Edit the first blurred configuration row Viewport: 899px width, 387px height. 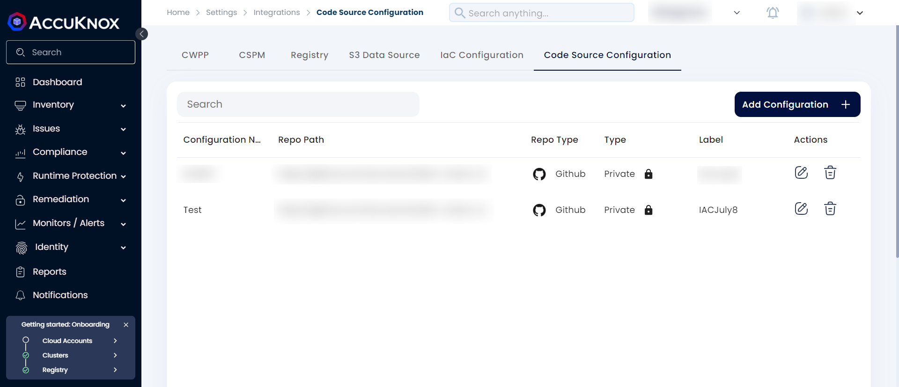pyautogui.click(x=801, y=173)
